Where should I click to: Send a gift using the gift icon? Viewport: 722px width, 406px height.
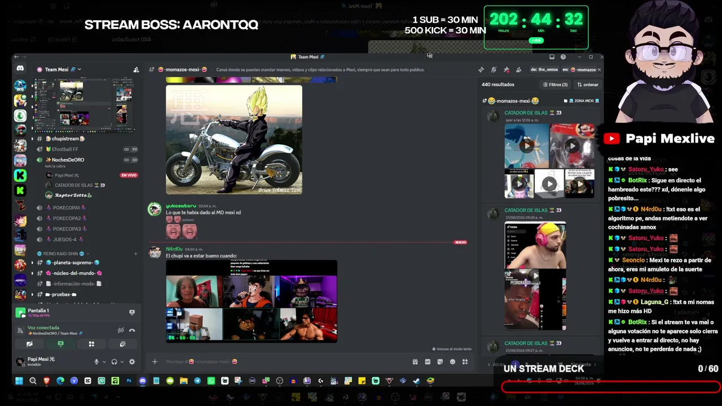[x=415, y=362]
